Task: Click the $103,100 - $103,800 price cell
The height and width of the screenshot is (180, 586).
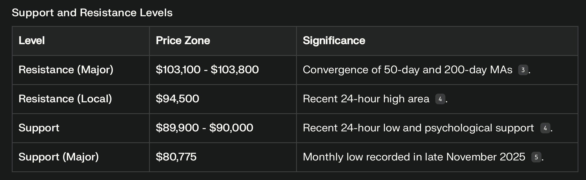Action: pyautogui.click(x=207, y=70)
